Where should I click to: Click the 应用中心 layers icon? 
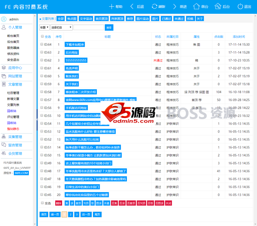(x=4, y=67)
